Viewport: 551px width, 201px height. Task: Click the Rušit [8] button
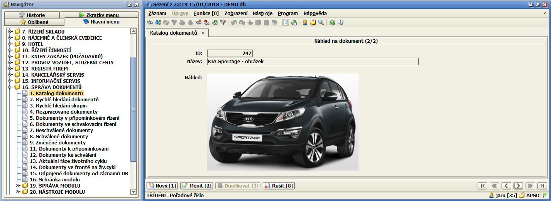coord(279,186)
